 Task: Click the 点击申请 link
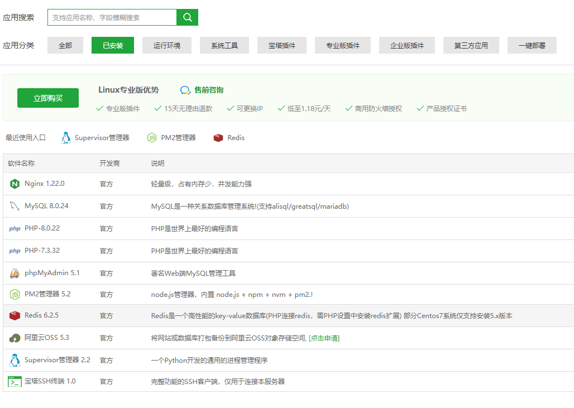[x=324, y=338]
